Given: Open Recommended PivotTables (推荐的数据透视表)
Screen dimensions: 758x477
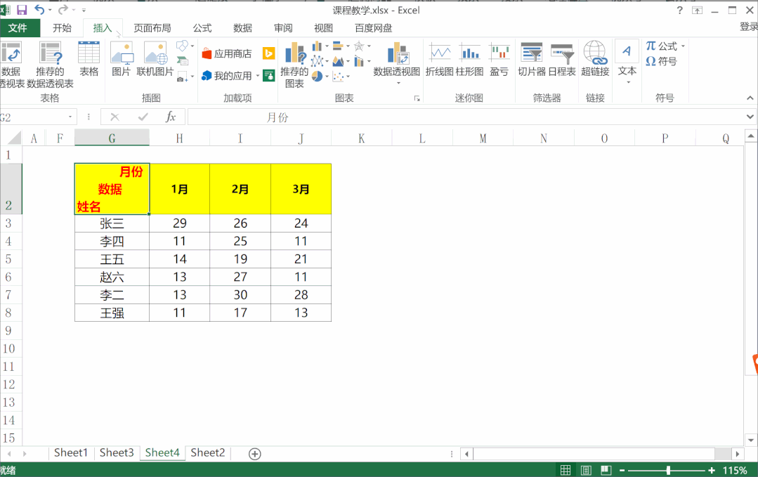Looking at the screenshot, I should tap(51, 64).
